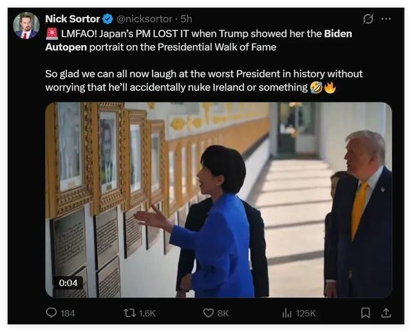Open the "Nick Sortor" display name link

[72, 19]
